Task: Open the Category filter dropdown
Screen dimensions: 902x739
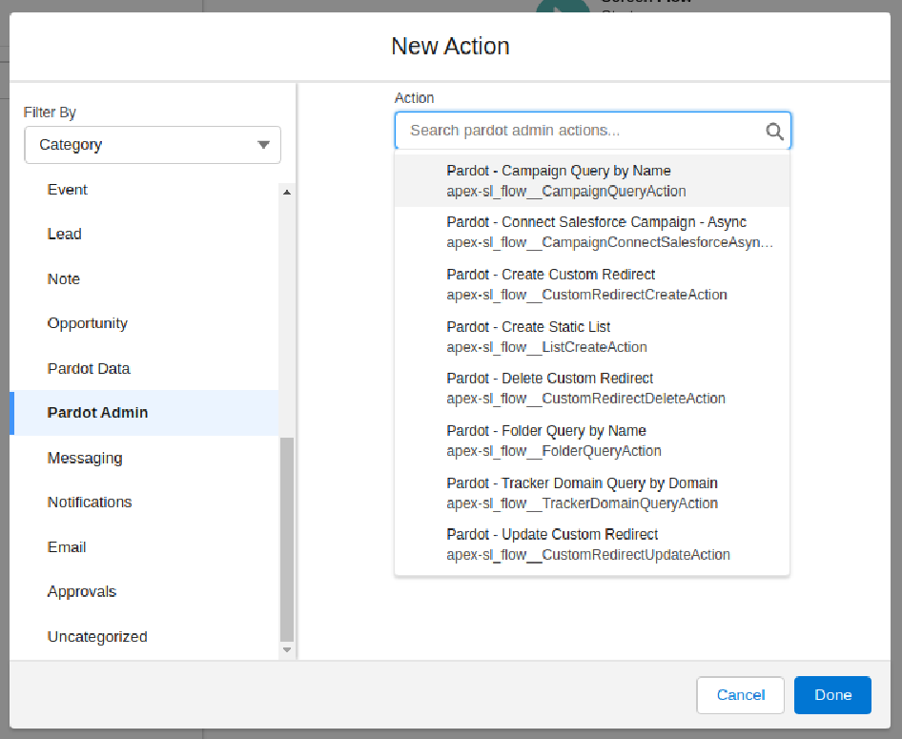Action: 152,145
